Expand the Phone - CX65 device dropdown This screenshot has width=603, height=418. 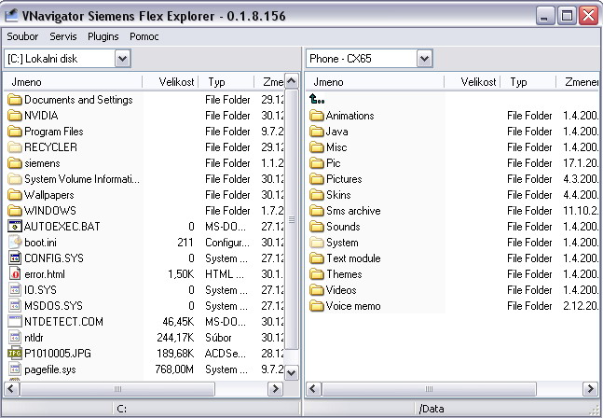[x=424, y=59]
